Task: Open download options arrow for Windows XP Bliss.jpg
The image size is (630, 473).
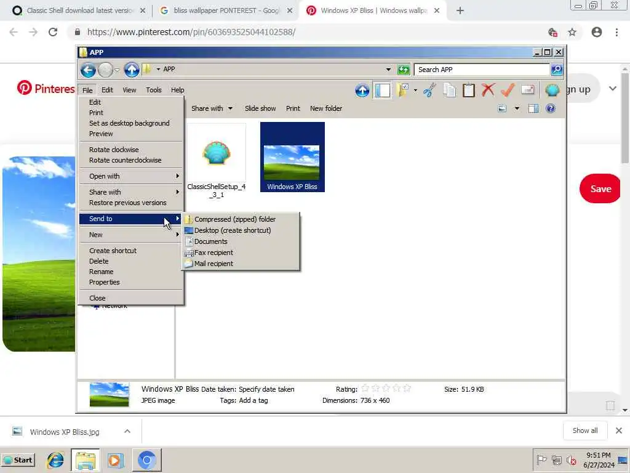Action: 127,432
